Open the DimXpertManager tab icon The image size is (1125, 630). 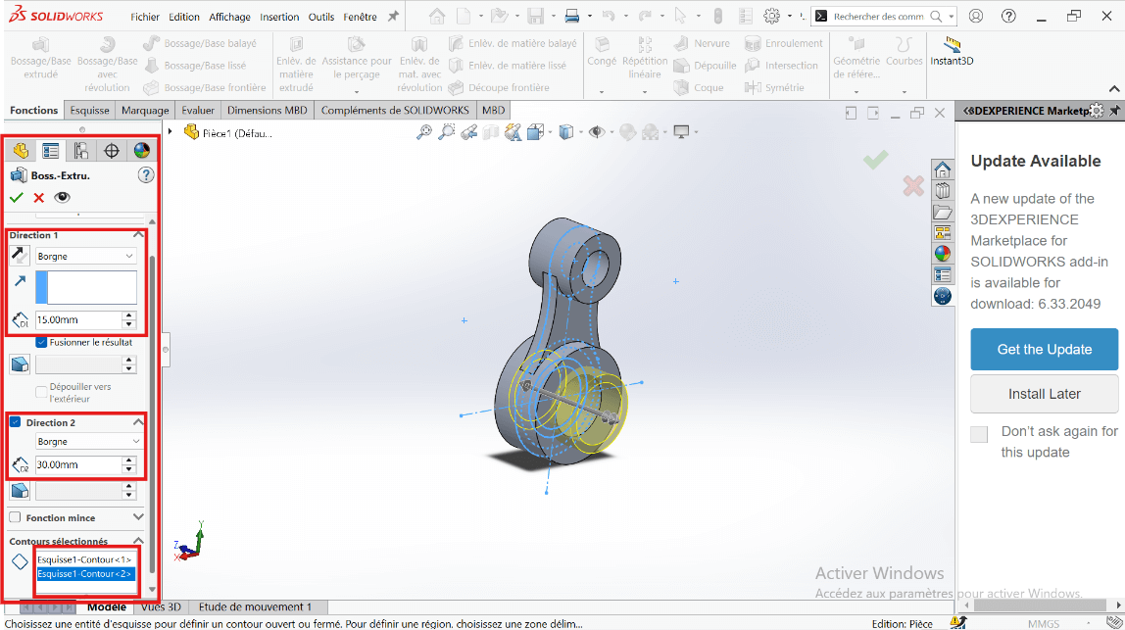tap(112, 150)
